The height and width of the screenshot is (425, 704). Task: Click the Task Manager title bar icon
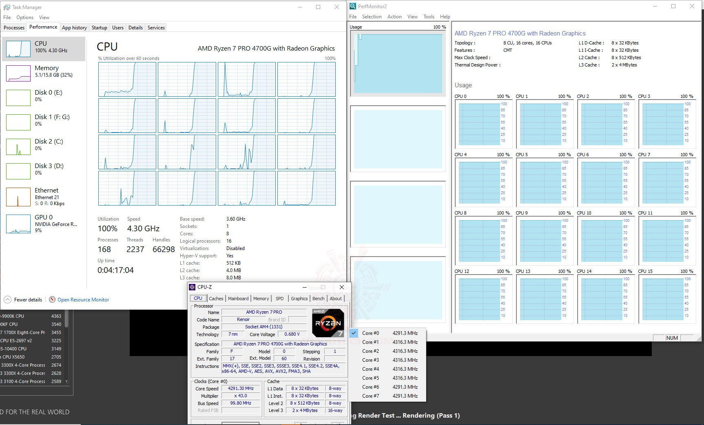click(x=7, y=7)
